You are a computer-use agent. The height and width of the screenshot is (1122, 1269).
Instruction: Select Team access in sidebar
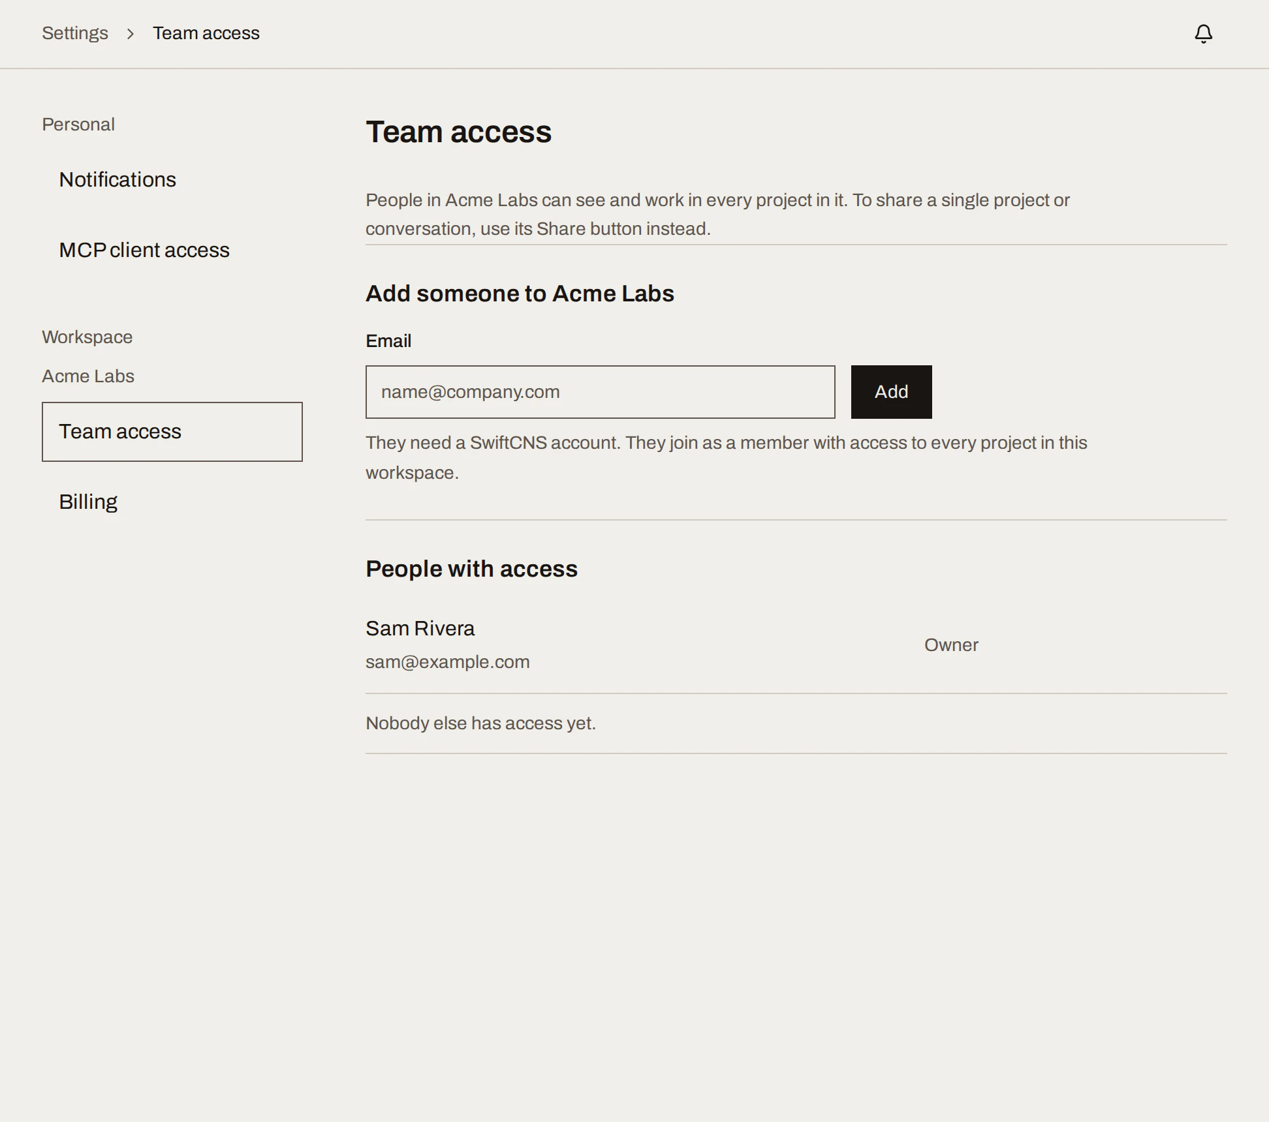(x=172, y=432)
